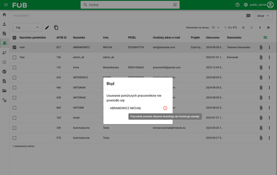Viewport: 277px width, 175px height.
Task: Open attachments for ABRAMOWICZ row
Action: [x=261, y=47]
